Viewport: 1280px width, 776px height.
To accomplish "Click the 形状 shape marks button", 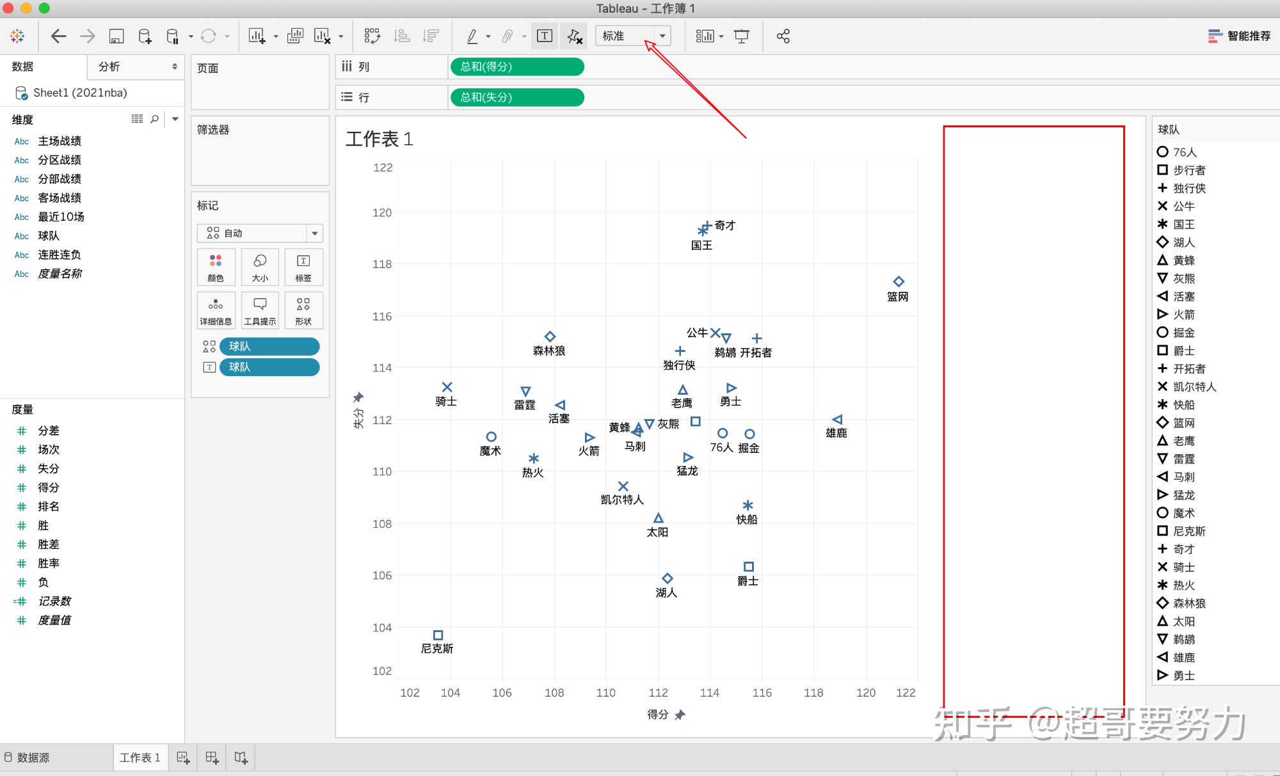I will click(303, 310).
